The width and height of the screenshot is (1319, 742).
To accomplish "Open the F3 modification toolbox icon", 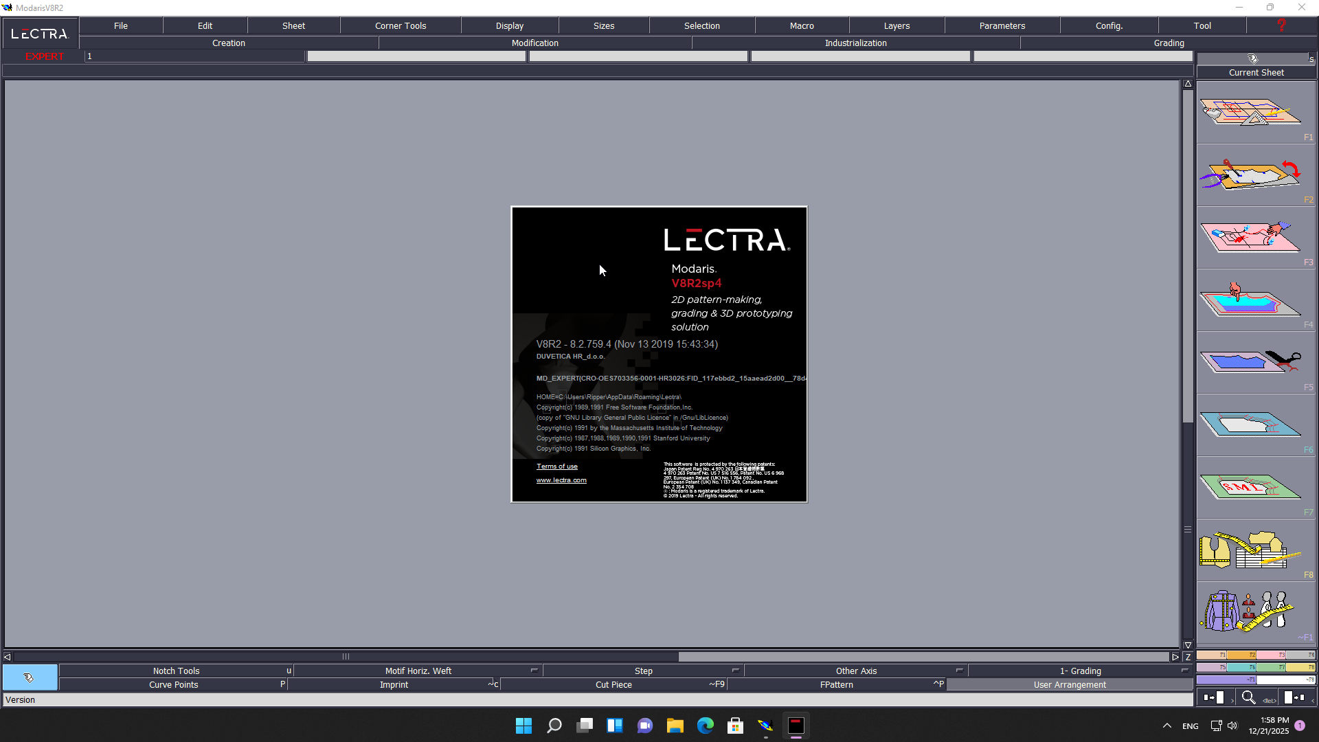I will tap(1250, 237).
